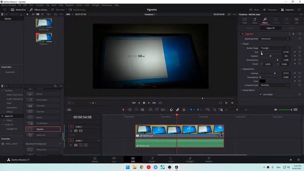Switch to the Fairlight page

(190, 160)
